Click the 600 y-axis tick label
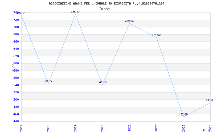 (x=16, y=63)
